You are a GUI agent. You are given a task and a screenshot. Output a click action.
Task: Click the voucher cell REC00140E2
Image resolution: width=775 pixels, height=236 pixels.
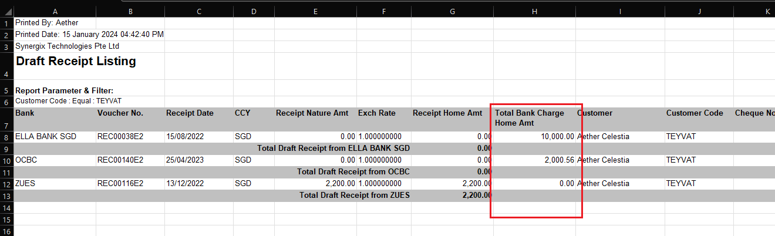120,160
